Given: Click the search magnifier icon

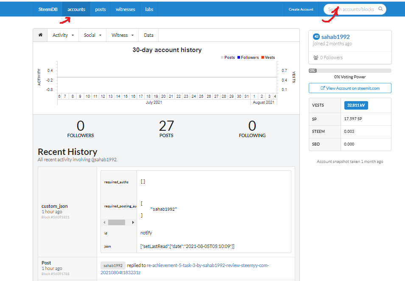Looking at the screenshot, I should 380,9.
